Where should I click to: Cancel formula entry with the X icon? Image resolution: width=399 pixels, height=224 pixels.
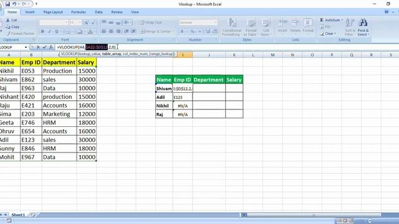(38, 47)
